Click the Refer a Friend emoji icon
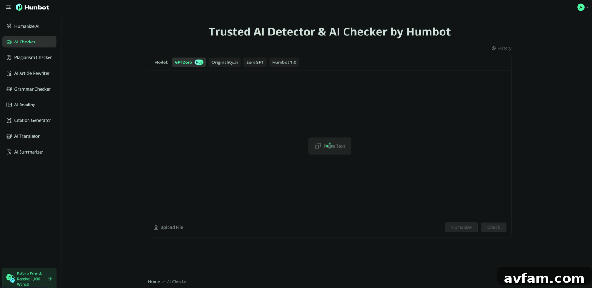 click(x=10, y=279)
